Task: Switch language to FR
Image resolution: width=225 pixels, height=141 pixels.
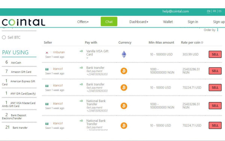Action: pos(214,11)
